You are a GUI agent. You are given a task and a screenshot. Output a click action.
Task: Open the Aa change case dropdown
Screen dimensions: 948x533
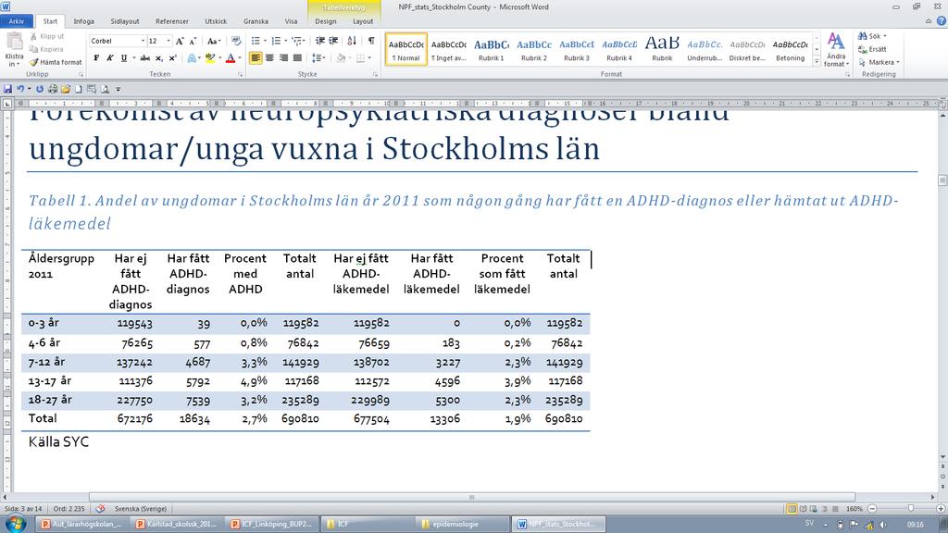point(213,41)
